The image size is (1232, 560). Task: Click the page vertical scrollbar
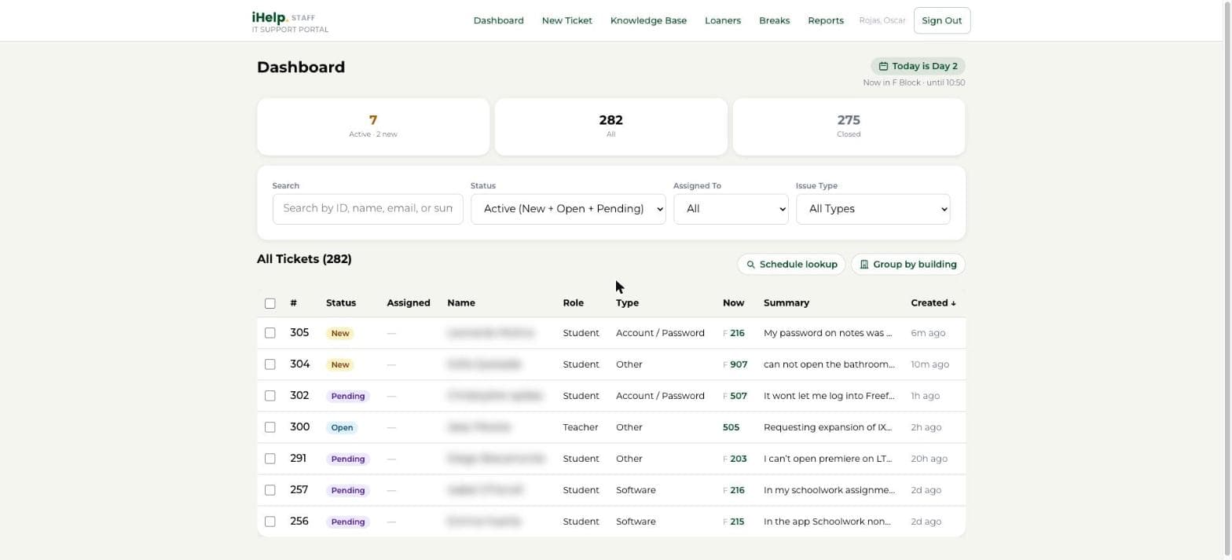point(1226,280)
